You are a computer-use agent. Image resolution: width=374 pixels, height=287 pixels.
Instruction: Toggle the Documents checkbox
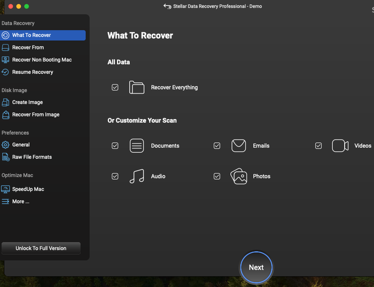115,146
